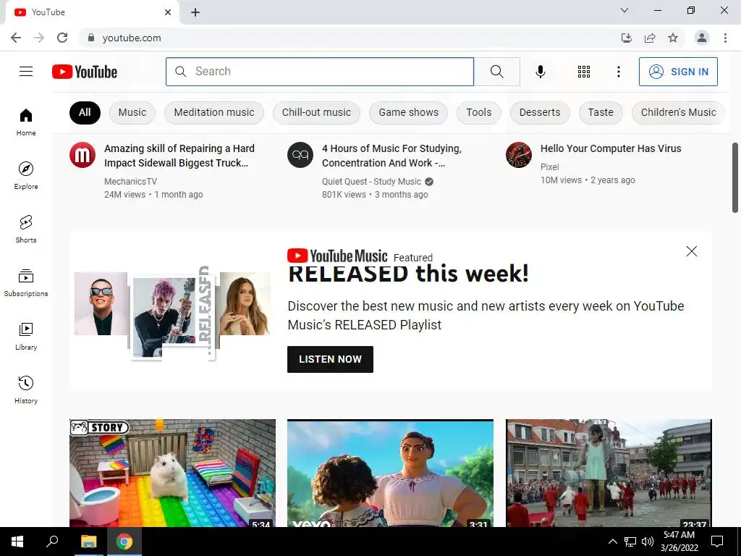Open Windows Start menu
The width and height of the screenshot is (741, 556).
[17, 542]
